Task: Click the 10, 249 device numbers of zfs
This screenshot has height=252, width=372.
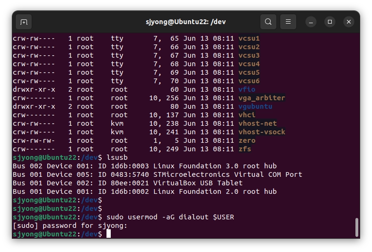Action: pyautogui.click(x=164, y=149)
